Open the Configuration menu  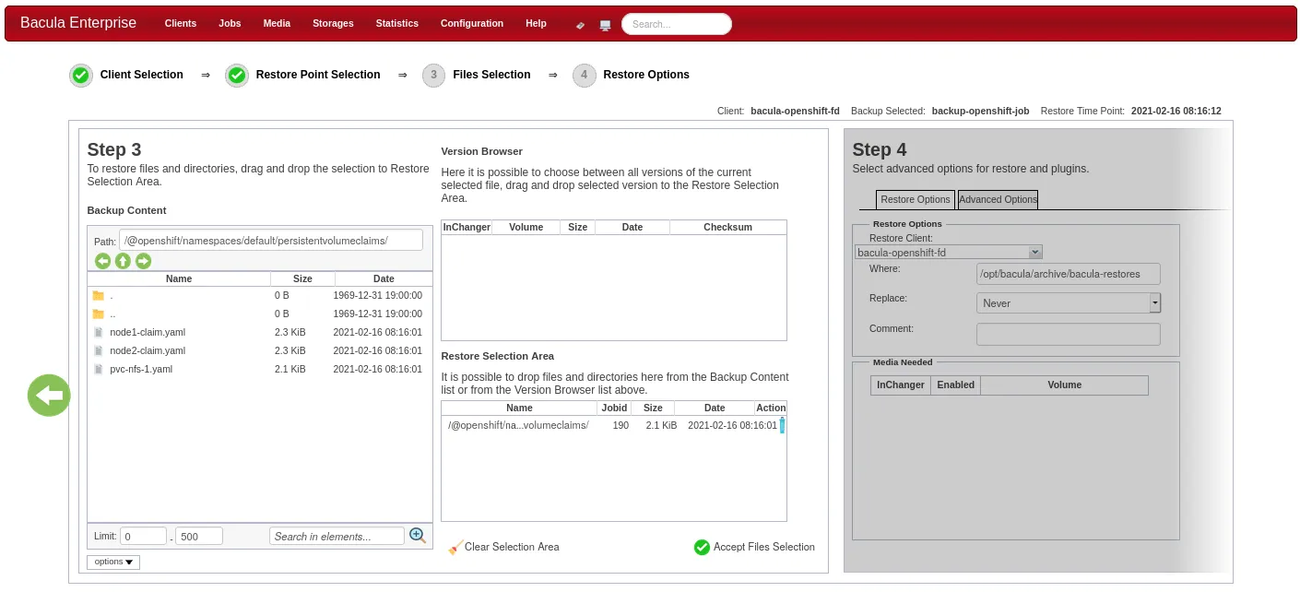(471, 24)
